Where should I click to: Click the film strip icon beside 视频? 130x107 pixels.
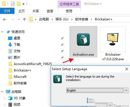pos(10,105)
